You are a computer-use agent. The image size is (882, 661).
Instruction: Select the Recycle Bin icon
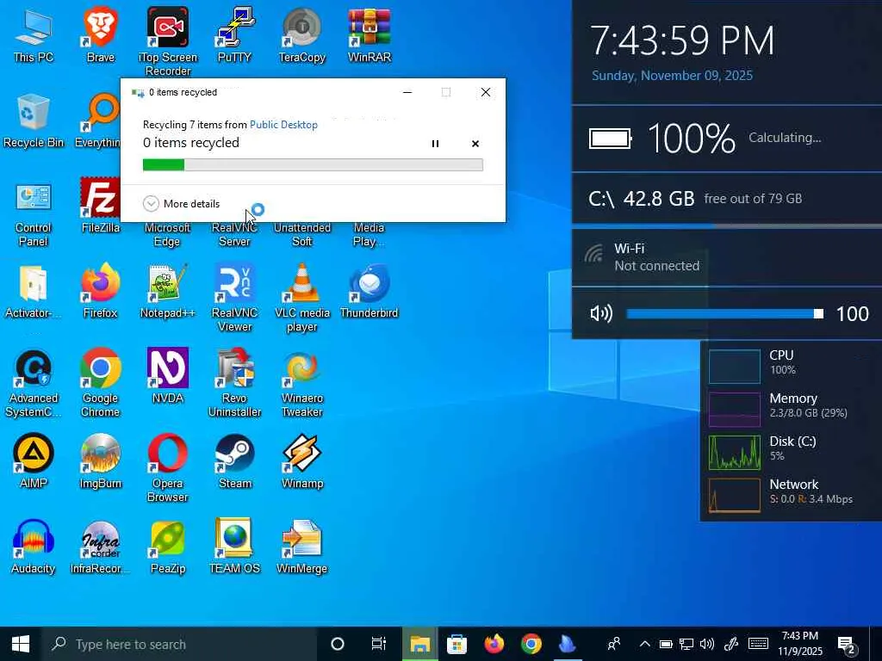click(34, 121)
